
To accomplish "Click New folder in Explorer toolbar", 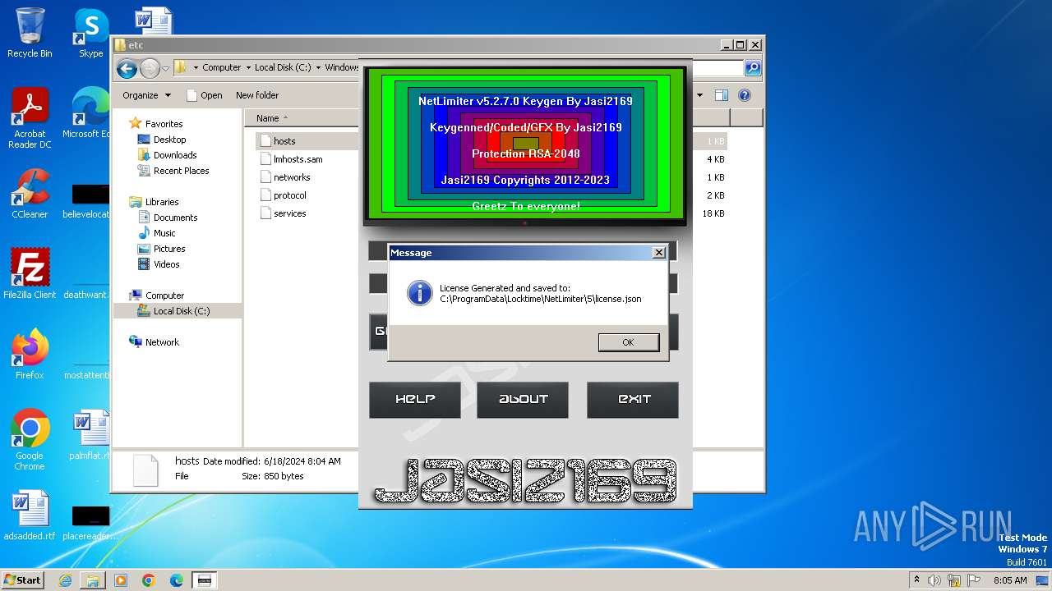I will pyautogui.click(x=257, y=95).
